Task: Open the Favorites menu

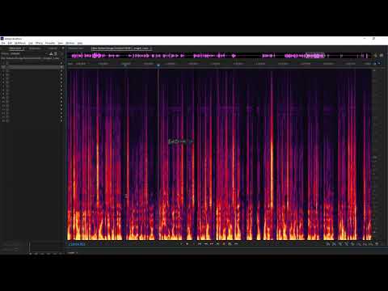Action: click(x=50, y=43)
